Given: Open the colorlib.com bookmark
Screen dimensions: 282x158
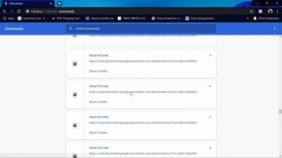Looking at the screenshot, I should 100,18.
